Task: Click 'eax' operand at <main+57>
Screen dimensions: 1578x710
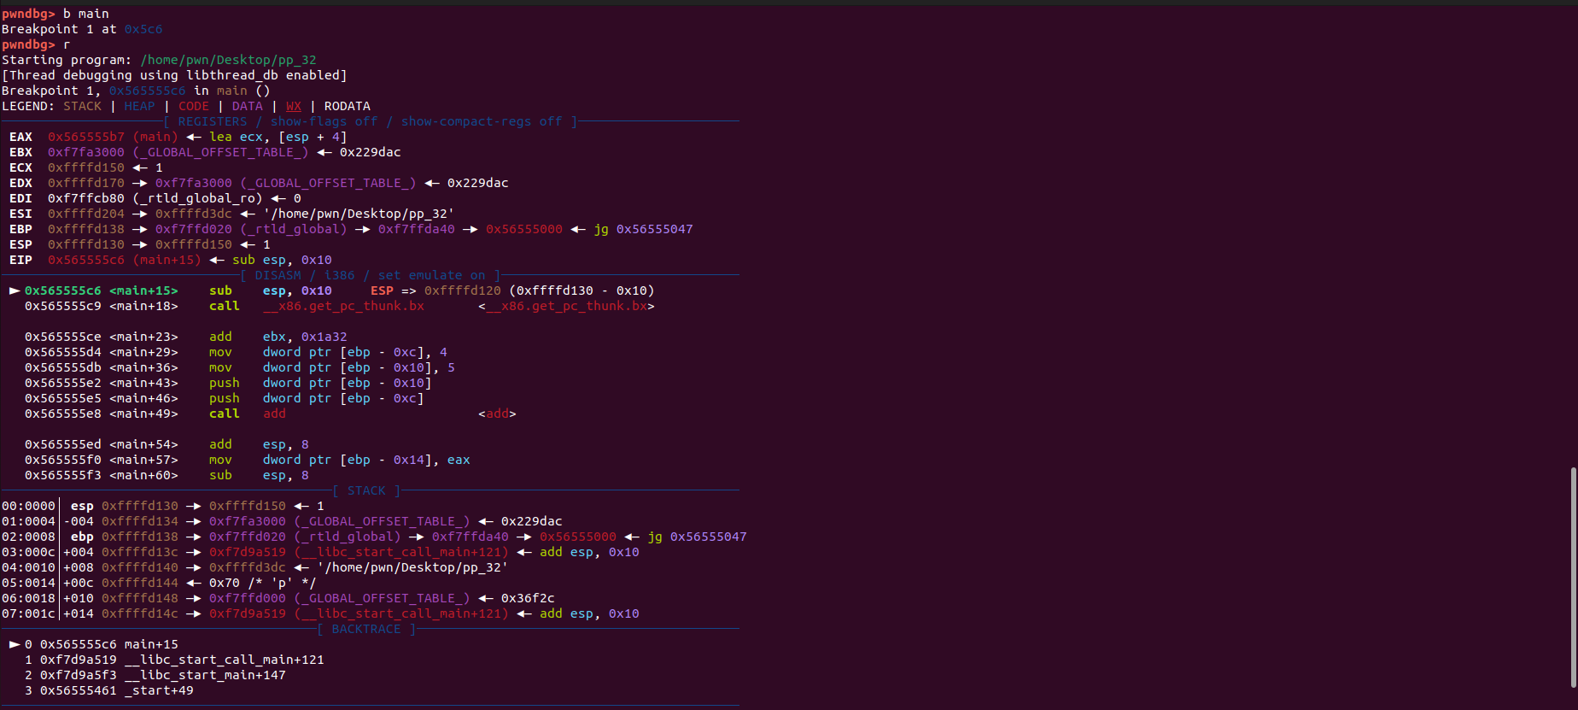Action: click(459, 460)
